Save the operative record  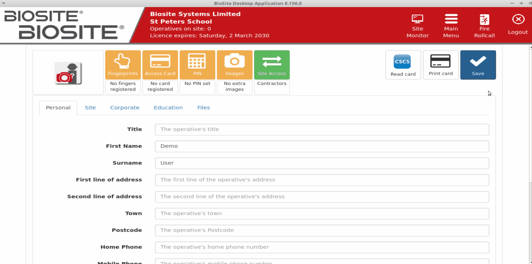(x=478, y=65)
